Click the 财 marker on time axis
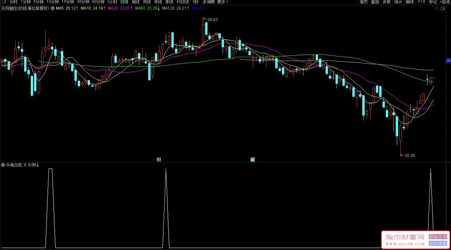The image size is (451, 250). (x=159, y=159)
